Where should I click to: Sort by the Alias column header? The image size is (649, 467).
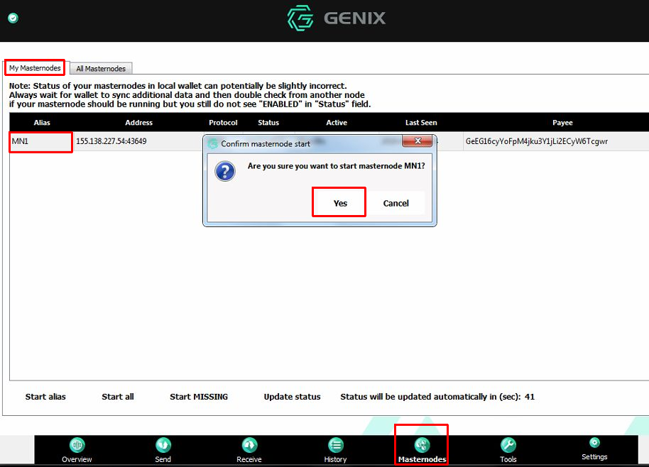coord(42,123)
